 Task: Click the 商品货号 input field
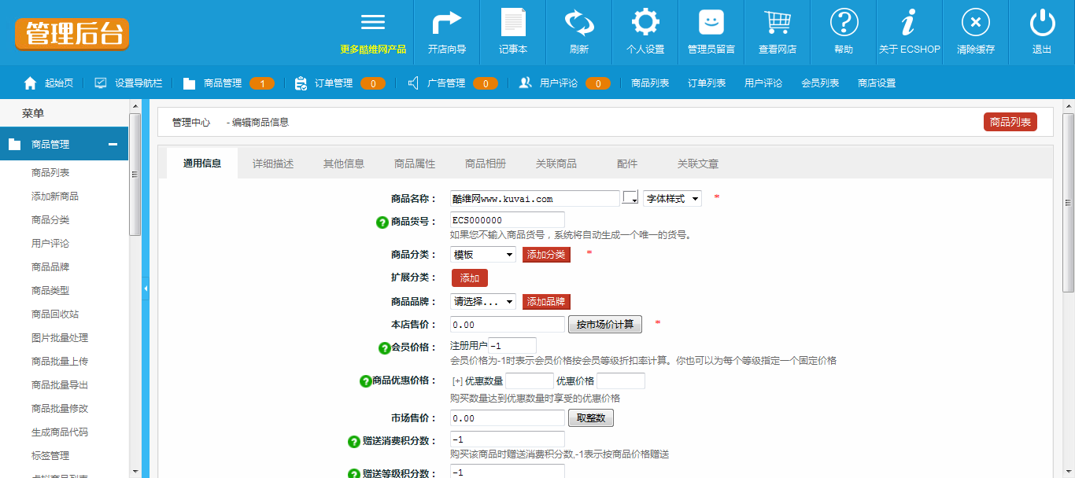pos(507,220)
